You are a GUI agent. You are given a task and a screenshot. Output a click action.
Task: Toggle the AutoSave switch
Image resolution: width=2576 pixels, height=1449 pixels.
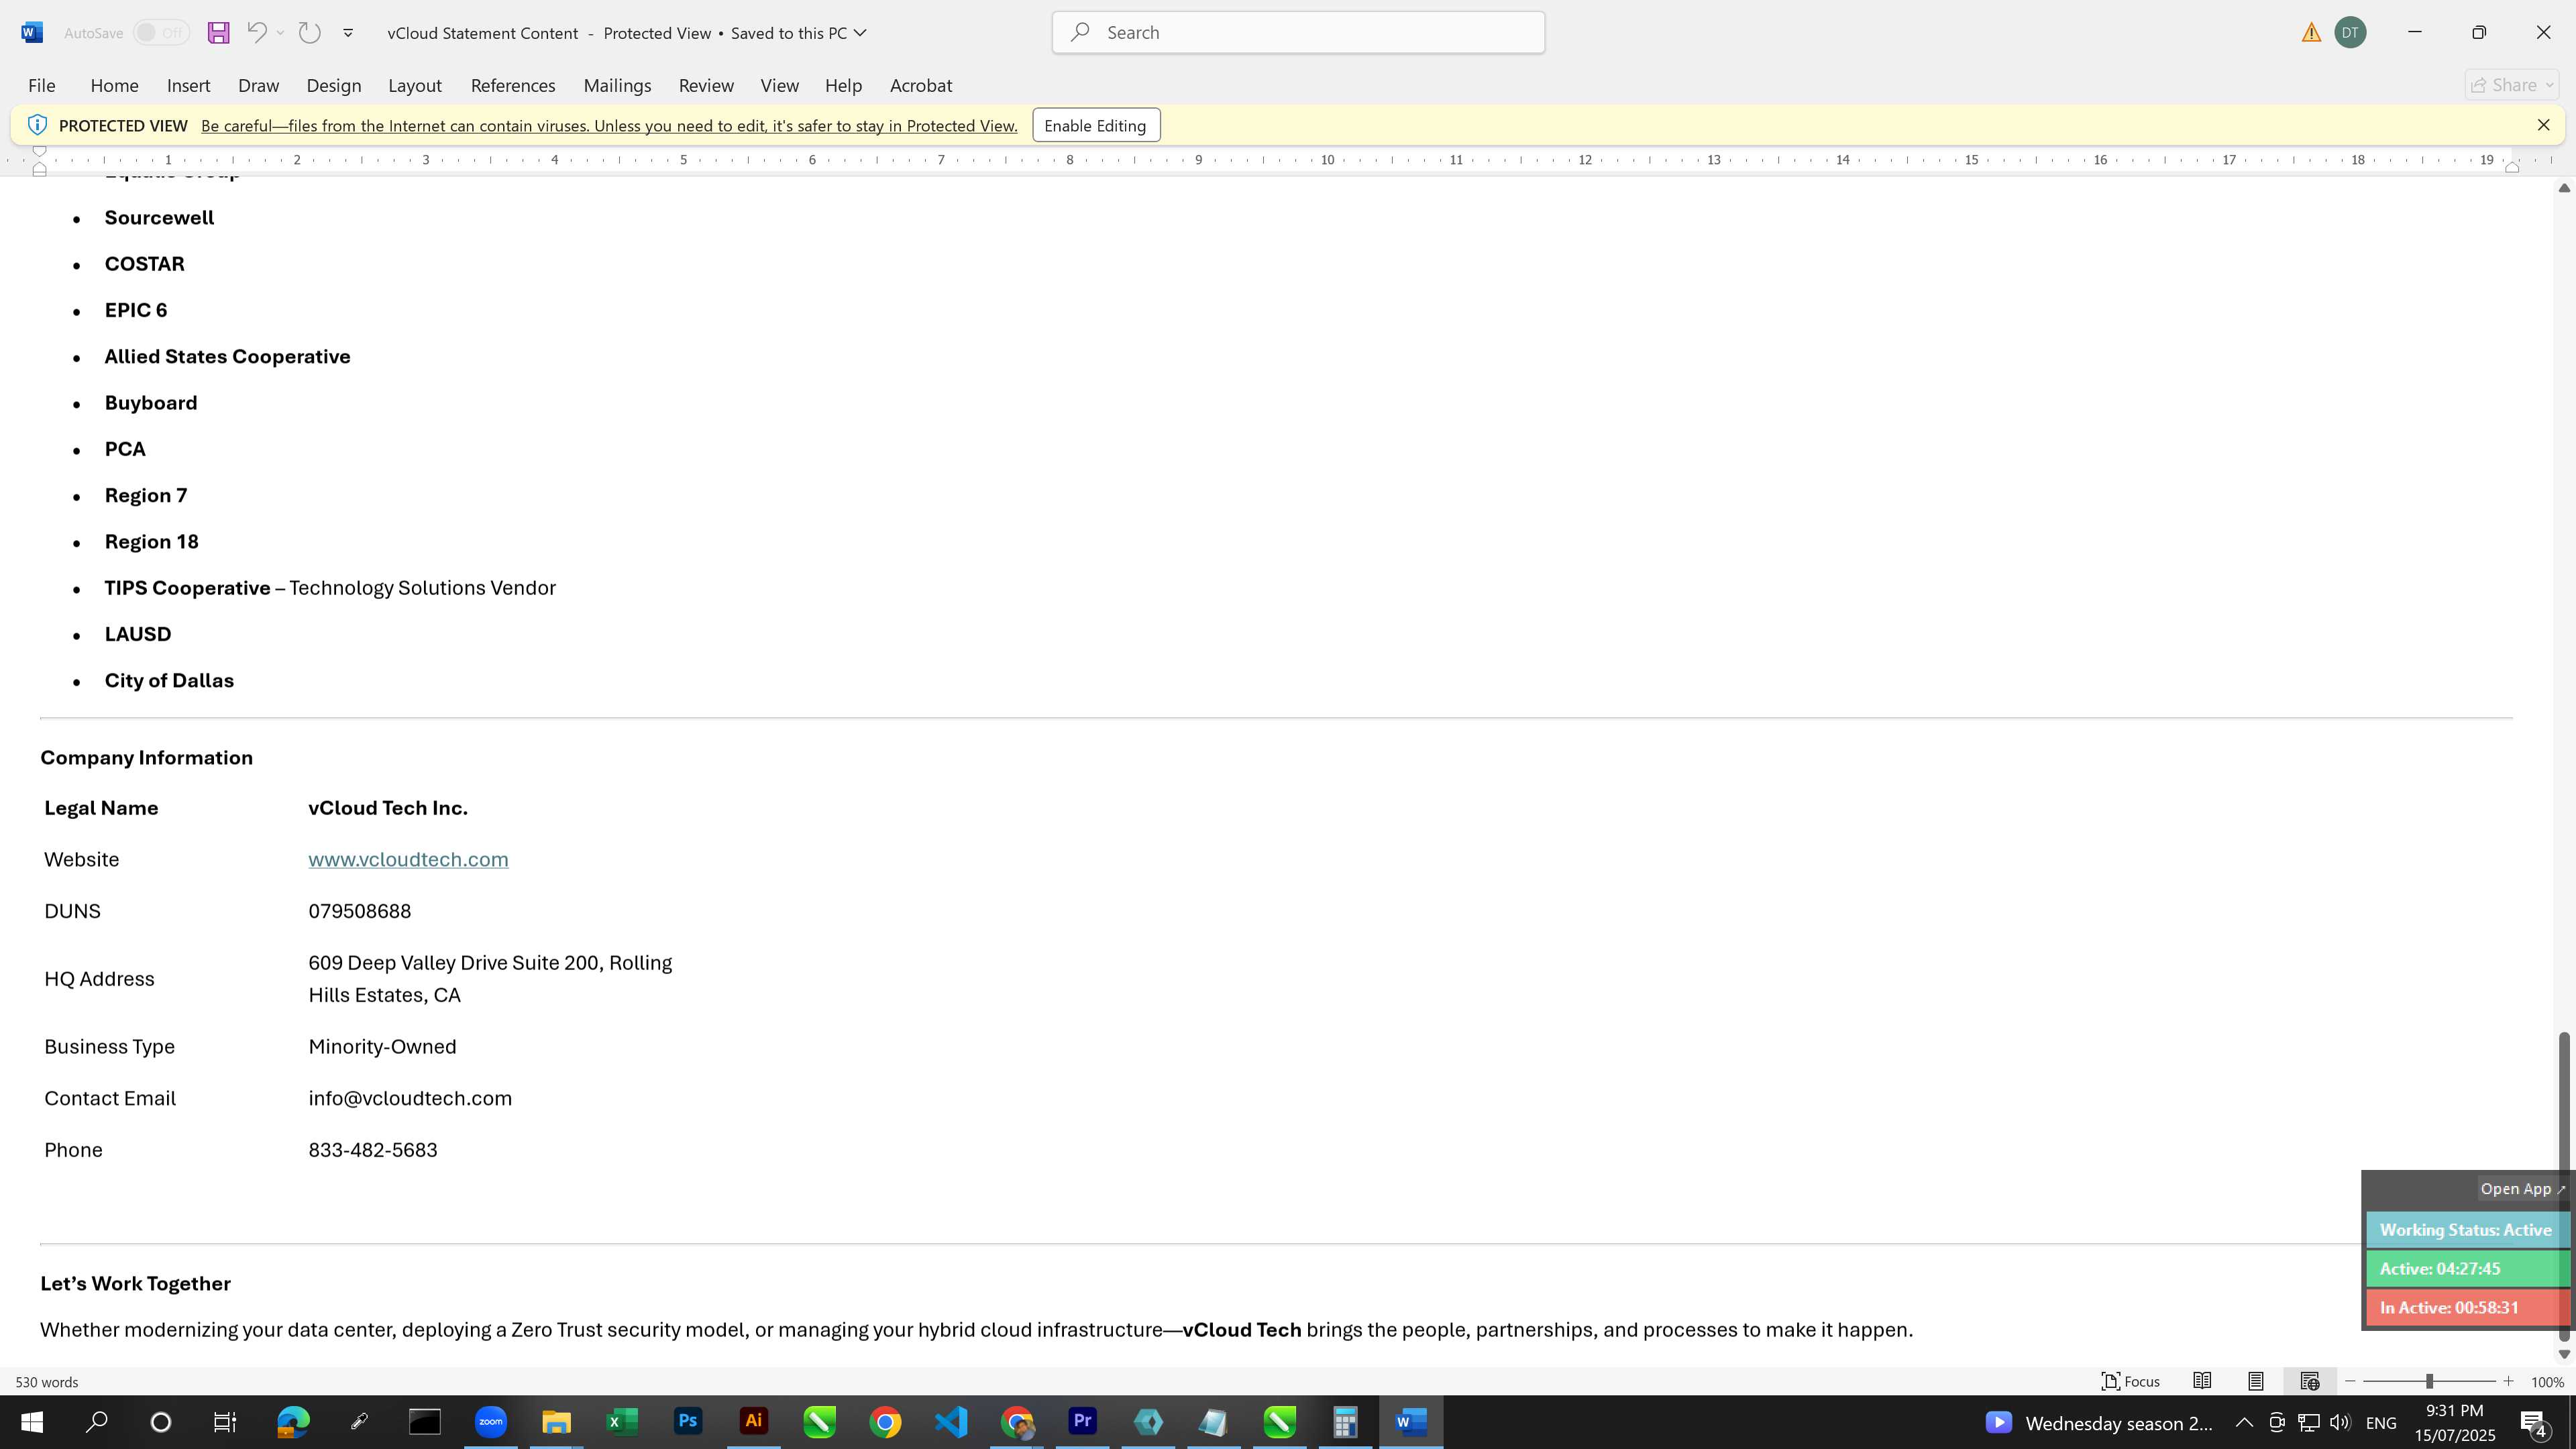(x=161, y=33)
